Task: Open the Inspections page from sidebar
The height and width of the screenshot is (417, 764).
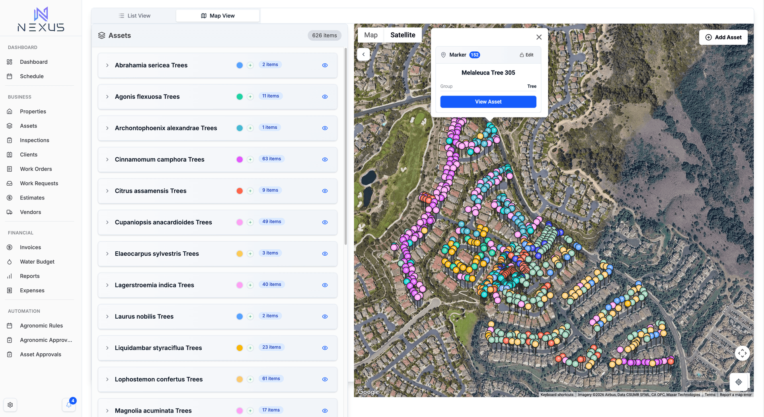Action: pos(35,140)
